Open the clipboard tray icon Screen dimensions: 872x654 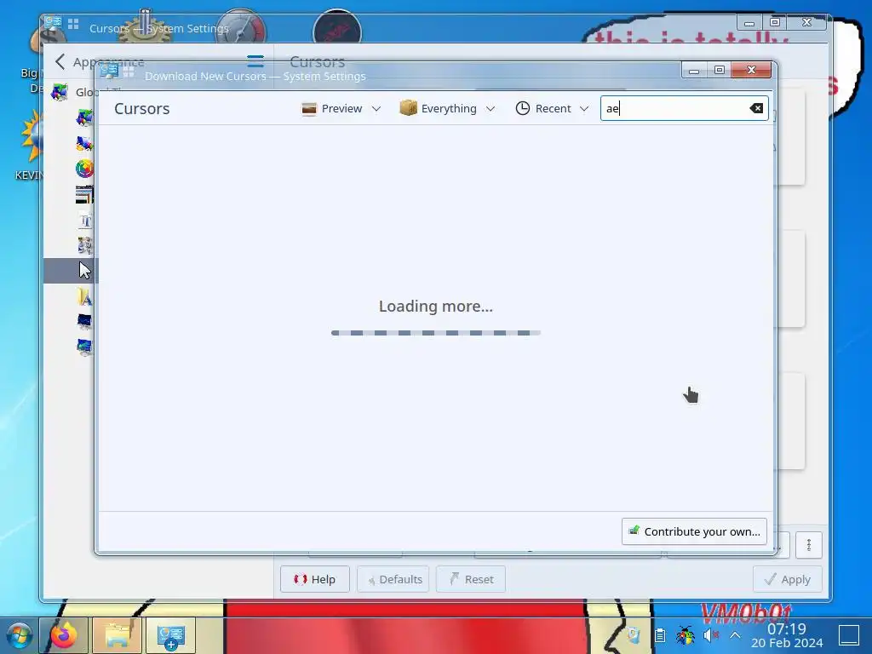[x=660, y=635]
